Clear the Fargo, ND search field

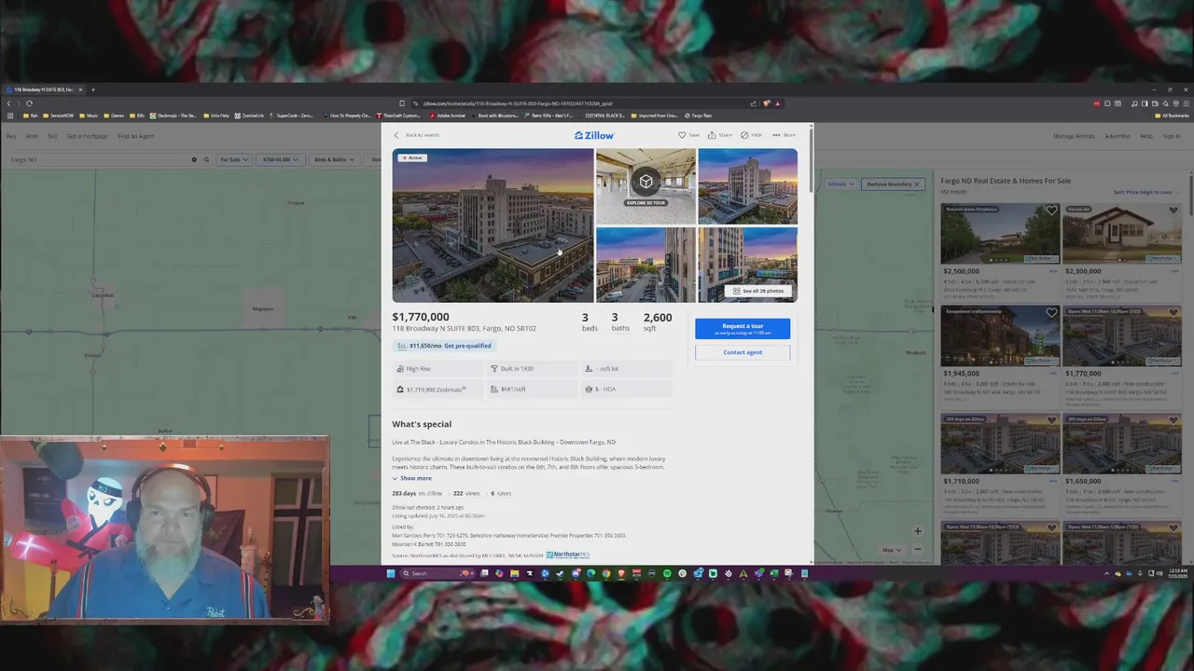coord(194,159)
